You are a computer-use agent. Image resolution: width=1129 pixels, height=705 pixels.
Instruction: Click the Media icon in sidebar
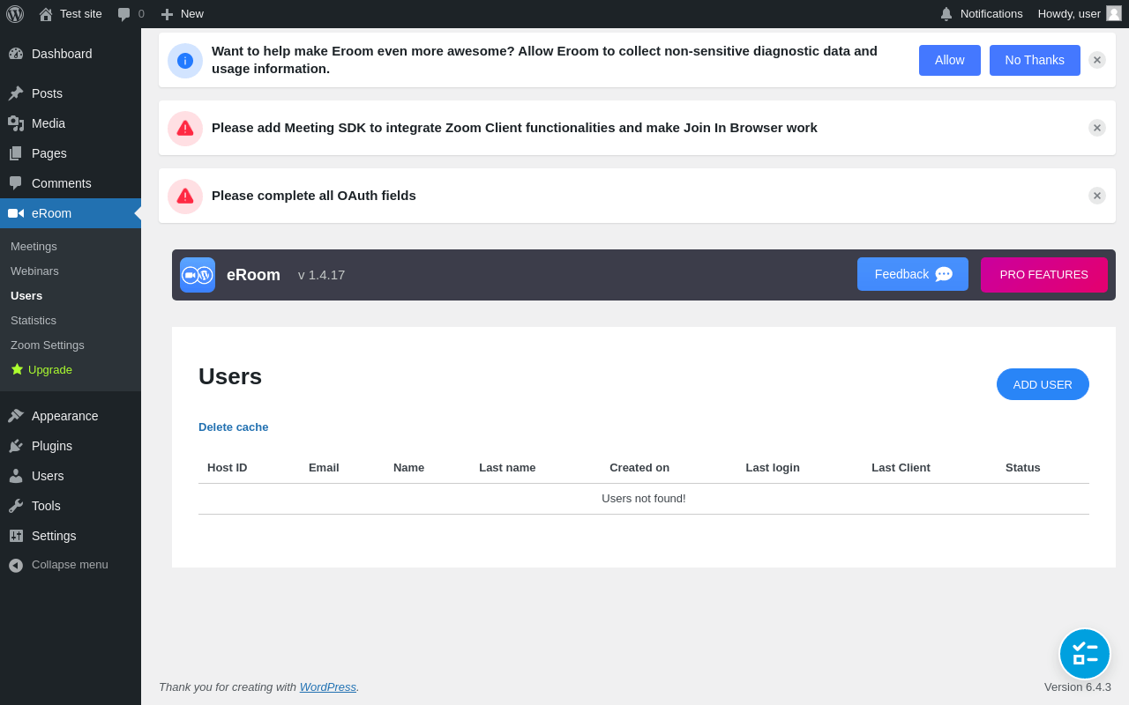(16, 123)
